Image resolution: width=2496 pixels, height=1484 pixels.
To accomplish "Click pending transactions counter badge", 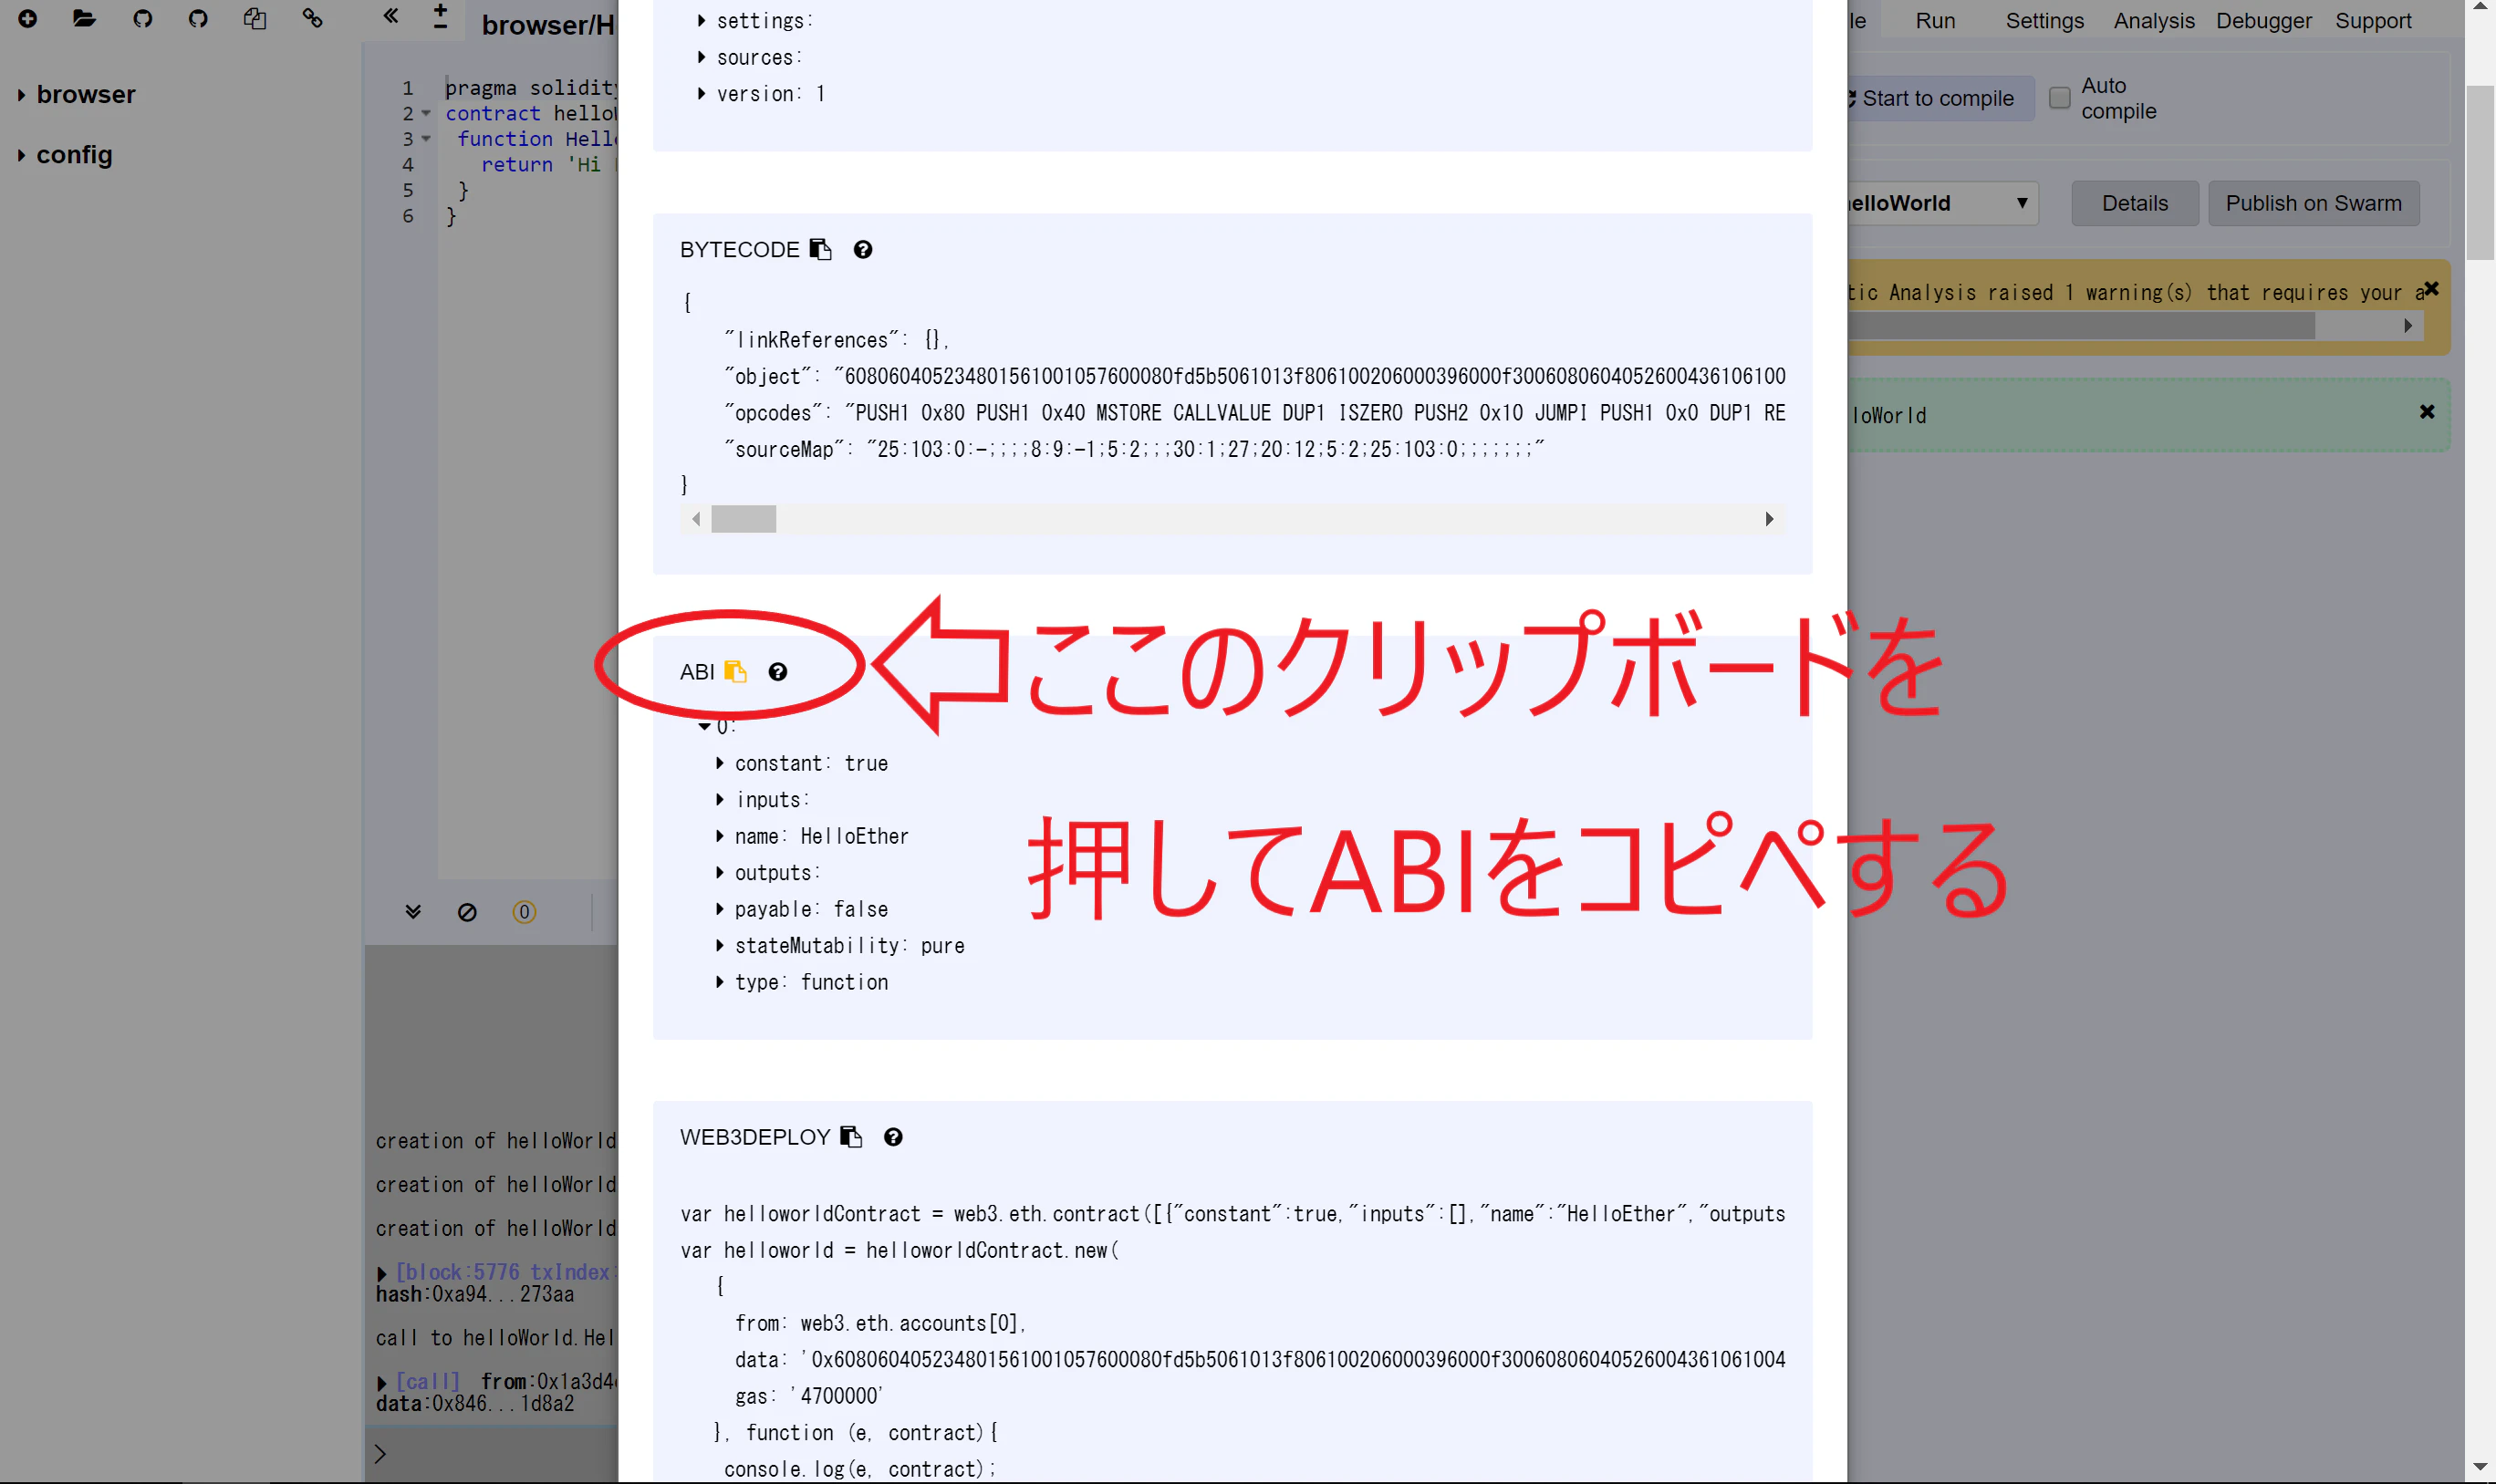I will tap(524, 912).
